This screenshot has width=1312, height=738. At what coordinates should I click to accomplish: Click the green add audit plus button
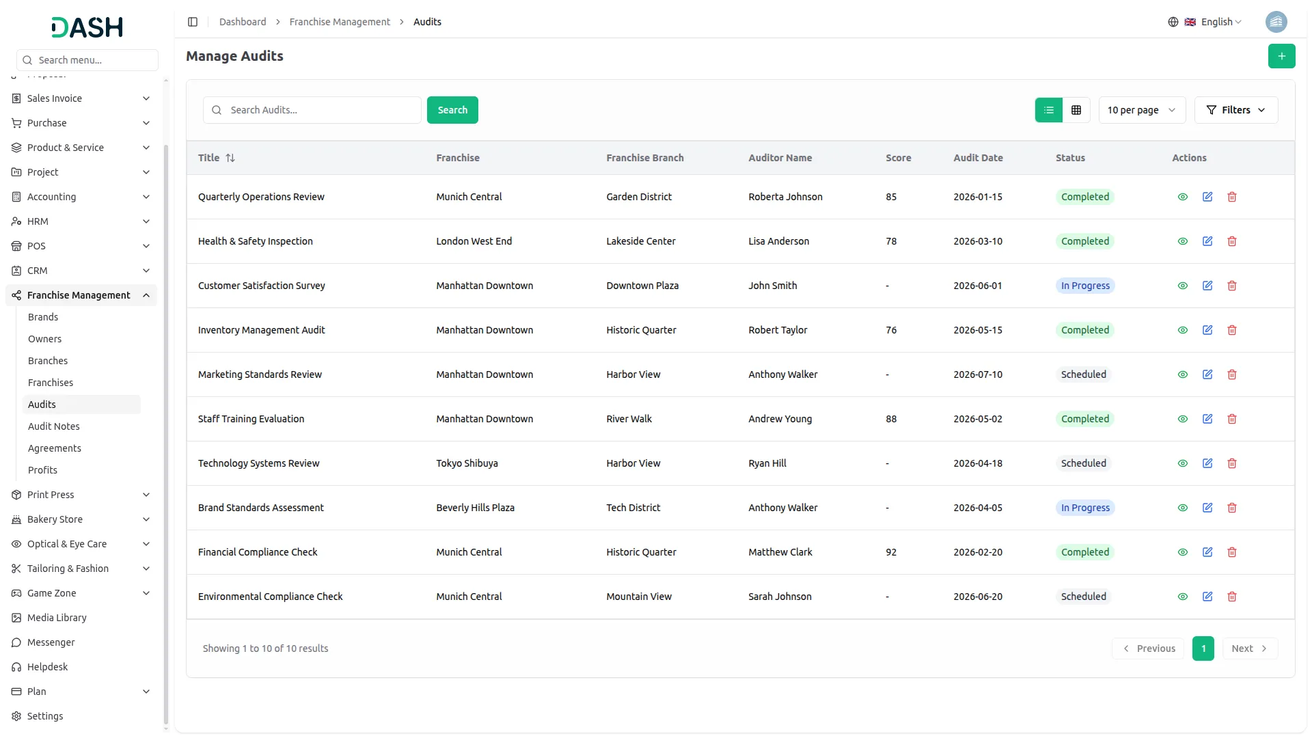(1281, 56)
